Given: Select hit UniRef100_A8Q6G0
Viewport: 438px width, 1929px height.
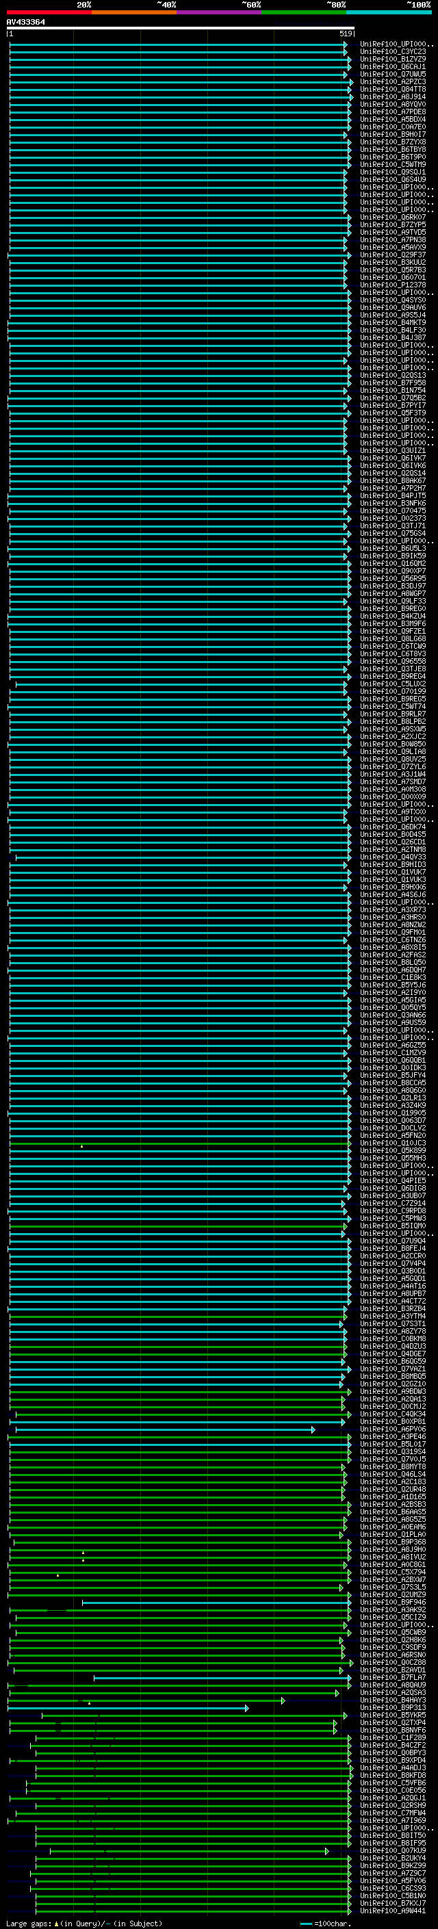Looking at the screenshot, I should 393,1090.
